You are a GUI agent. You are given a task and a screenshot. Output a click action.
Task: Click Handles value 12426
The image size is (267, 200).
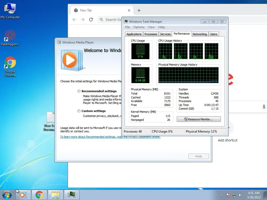click(x=214, y=93)
